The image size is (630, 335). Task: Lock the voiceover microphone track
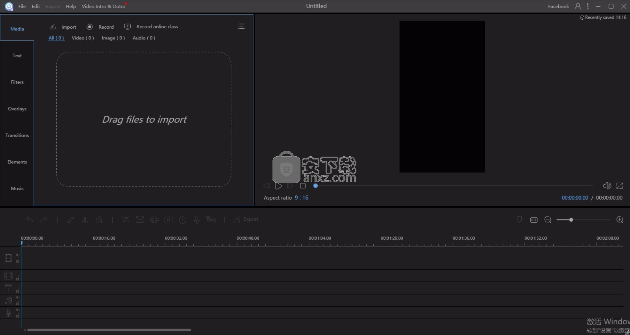point(18,315)
